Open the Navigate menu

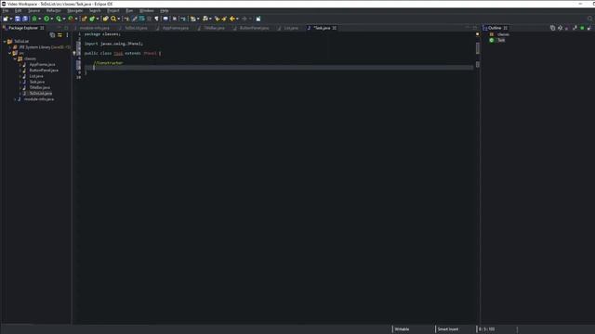(x=74, y=10)
